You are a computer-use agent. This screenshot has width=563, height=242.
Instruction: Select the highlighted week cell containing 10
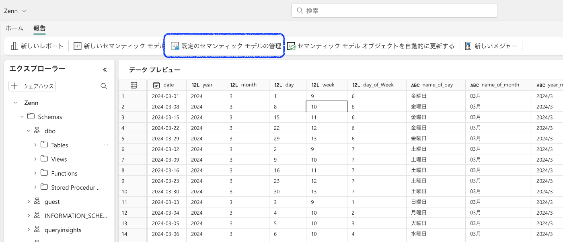pos(327,106)
